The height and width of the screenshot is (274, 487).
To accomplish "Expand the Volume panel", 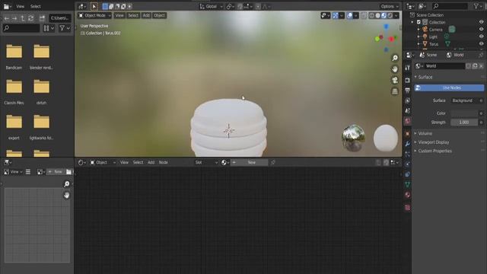I will 425,133.
